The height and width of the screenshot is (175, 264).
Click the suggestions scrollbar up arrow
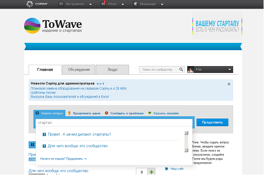[x=186, y=133]
